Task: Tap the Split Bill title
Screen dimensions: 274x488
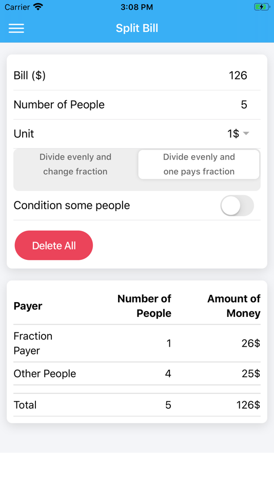Action: [x=137, y=28]
